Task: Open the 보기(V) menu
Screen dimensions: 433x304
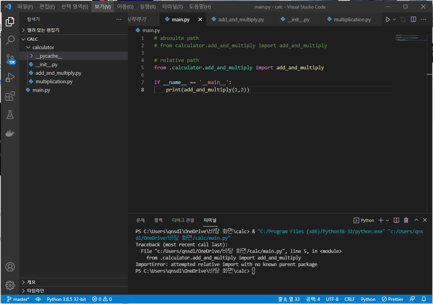Action: point(103,7)
